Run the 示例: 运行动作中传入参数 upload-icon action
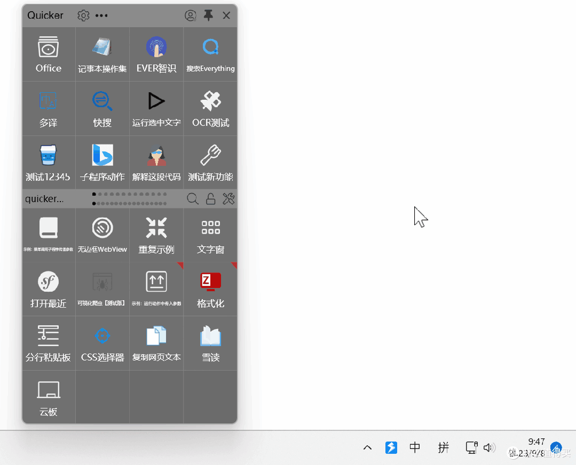Image resolution: width=576 pixels, height=465 pixels. coord(156,289)
